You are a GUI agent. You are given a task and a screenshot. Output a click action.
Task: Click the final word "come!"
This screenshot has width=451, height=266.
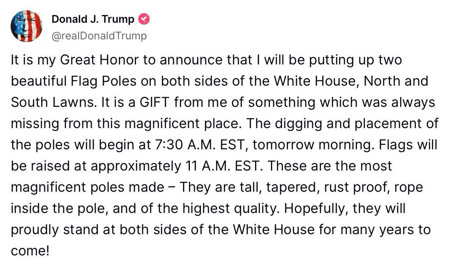point(30,251)
